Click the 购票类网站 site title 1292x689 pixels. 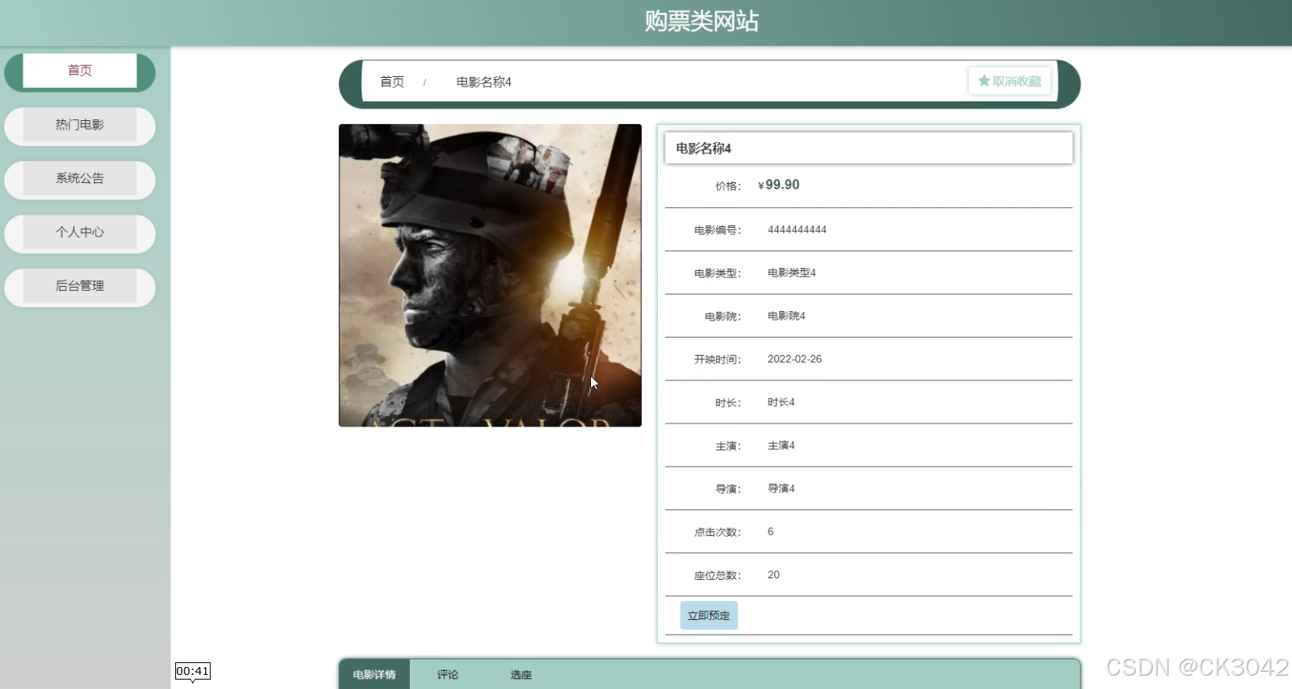tap(702, 21)
